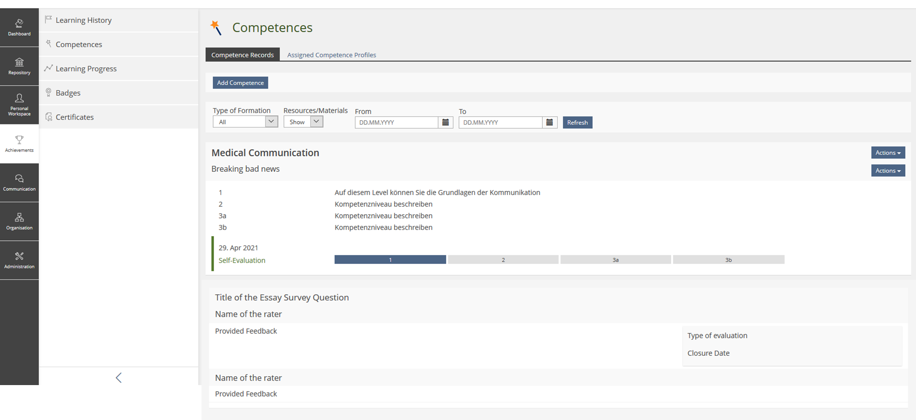
Task: Select the Learning Progress menu item
Action: 86,68
